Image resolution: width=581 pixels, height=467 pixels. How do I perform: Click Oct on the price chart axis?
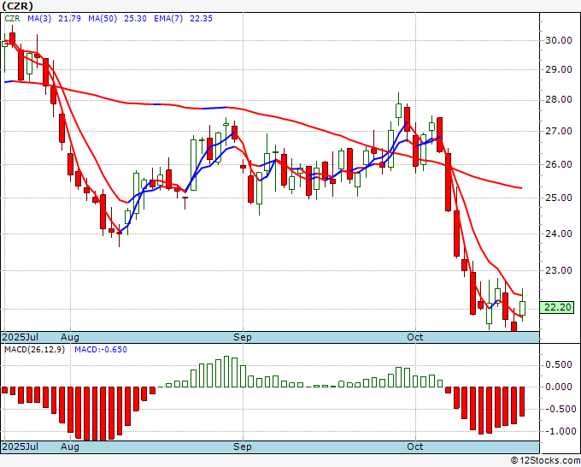[415, 337]
